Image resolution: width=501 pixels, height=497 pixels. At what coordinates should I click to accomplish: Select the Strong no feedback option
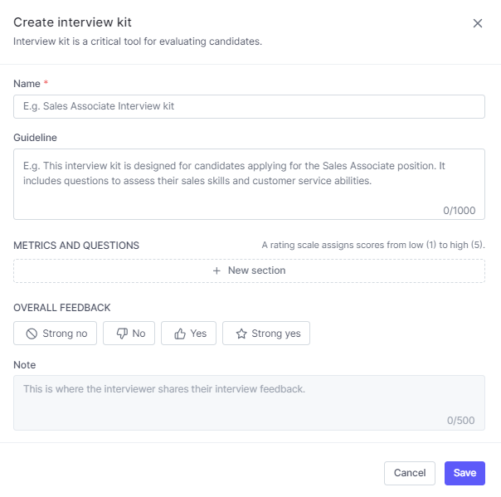56,334
